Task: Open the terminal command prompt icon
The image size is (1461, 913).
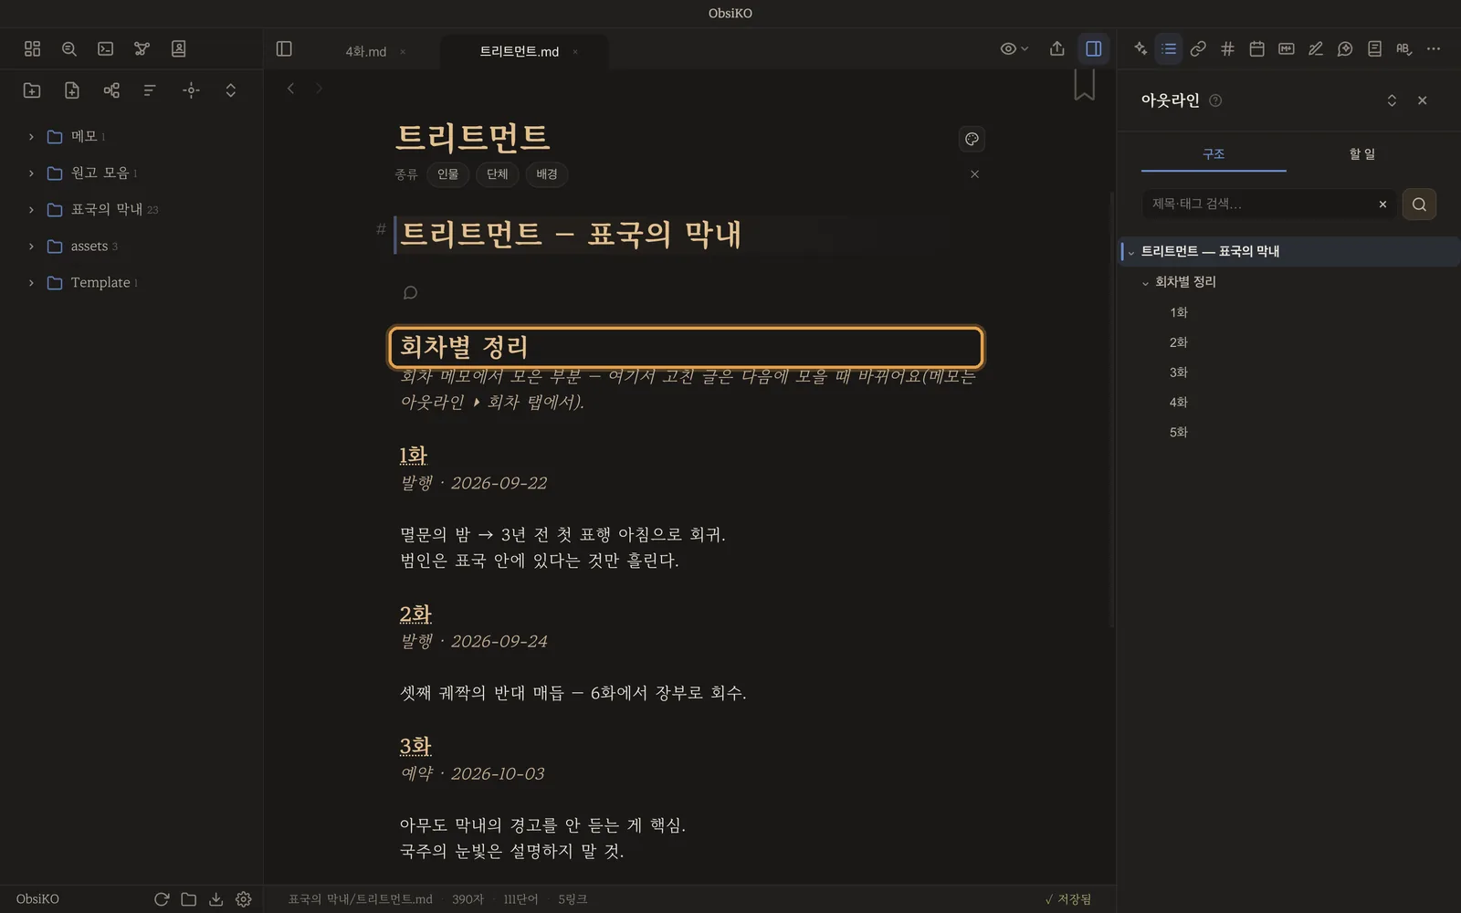Action: point(105,48)
